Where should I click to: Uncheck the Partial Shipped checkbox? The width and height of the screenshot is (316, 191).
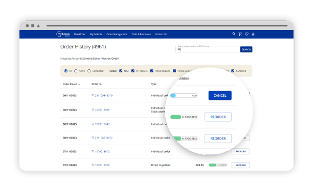pyautogui.click(x=152, y=71)
